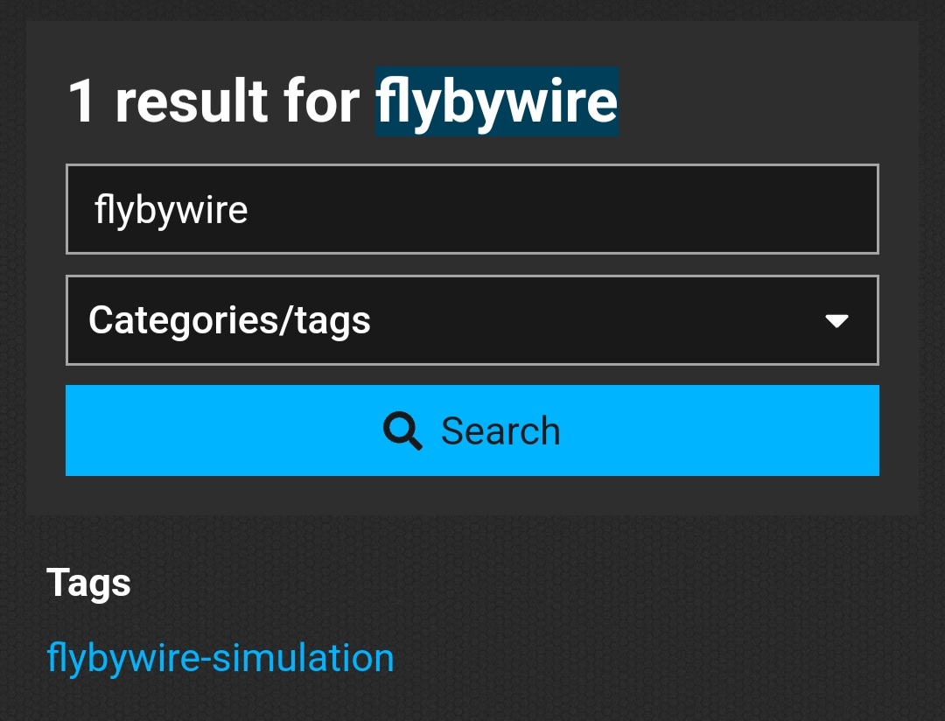Place cursor after flybywire in search box
This screenshot has height=721, width=945.
point(250,210)
